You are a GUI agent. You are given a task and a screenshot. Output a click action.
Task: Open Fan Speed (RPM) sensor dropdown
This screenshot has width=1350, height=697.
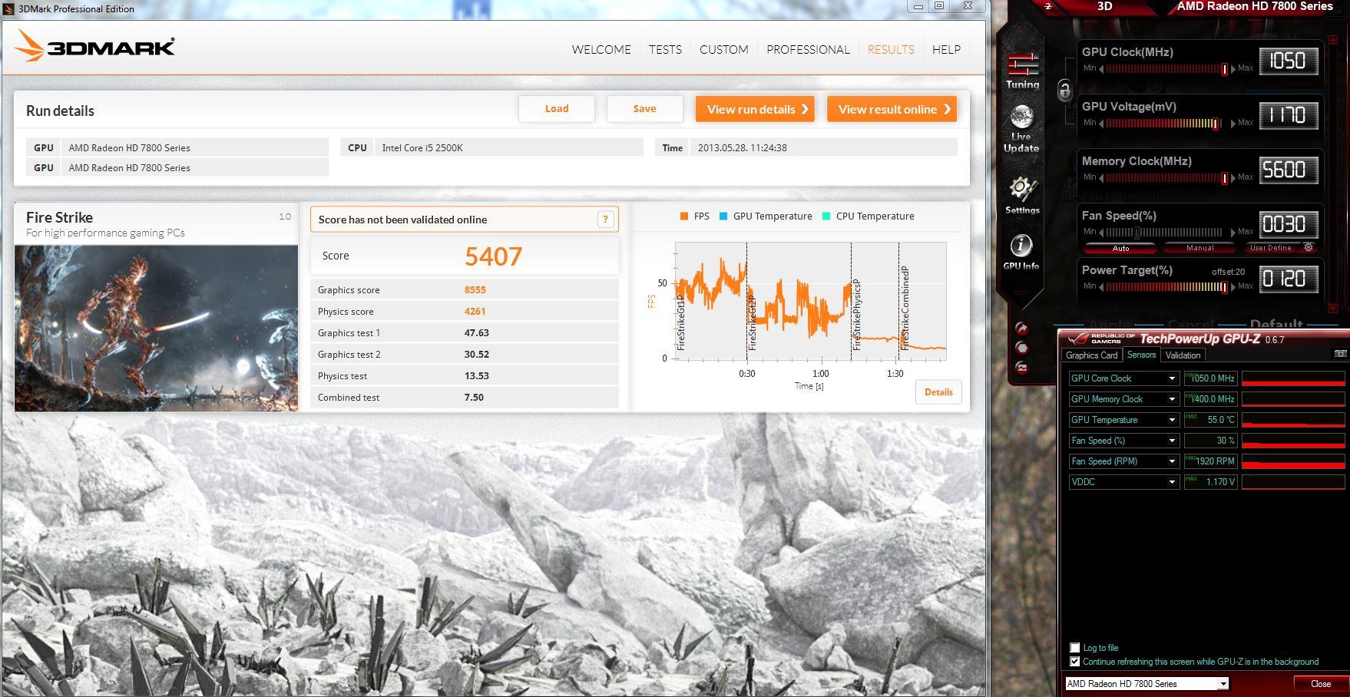(x=1172, y=461)
